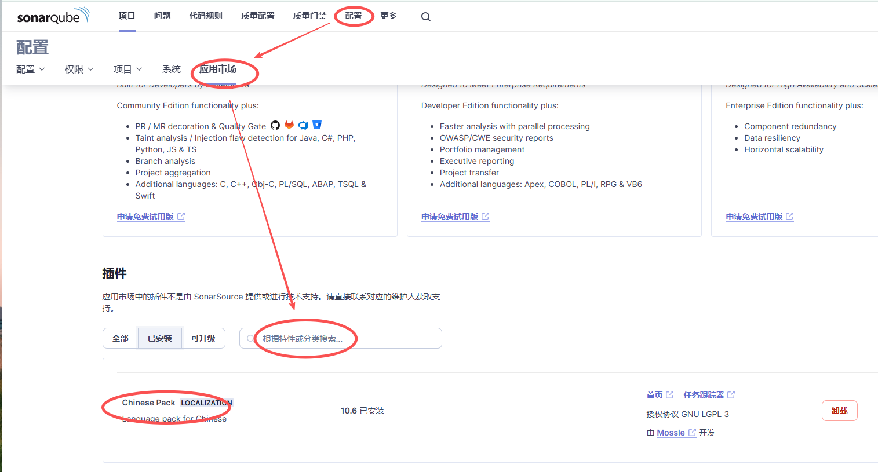Click 'Horizontal scalability' list item

coord(784,149)
